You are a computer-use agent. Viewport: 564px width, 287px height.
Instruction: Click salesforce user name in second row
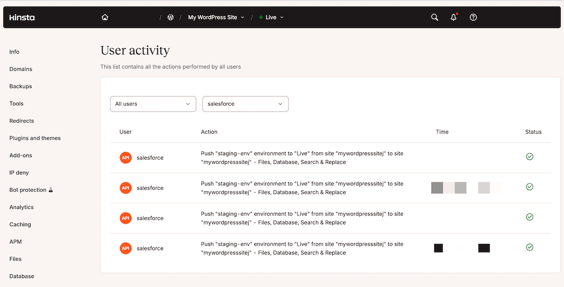pos(150,188)
